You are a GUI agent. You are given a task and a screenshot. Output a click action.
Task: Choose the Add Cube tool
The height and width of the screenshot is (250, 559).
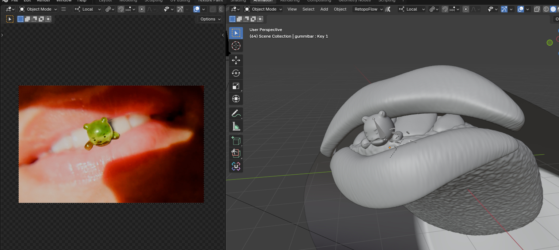[x=236, y=141]
